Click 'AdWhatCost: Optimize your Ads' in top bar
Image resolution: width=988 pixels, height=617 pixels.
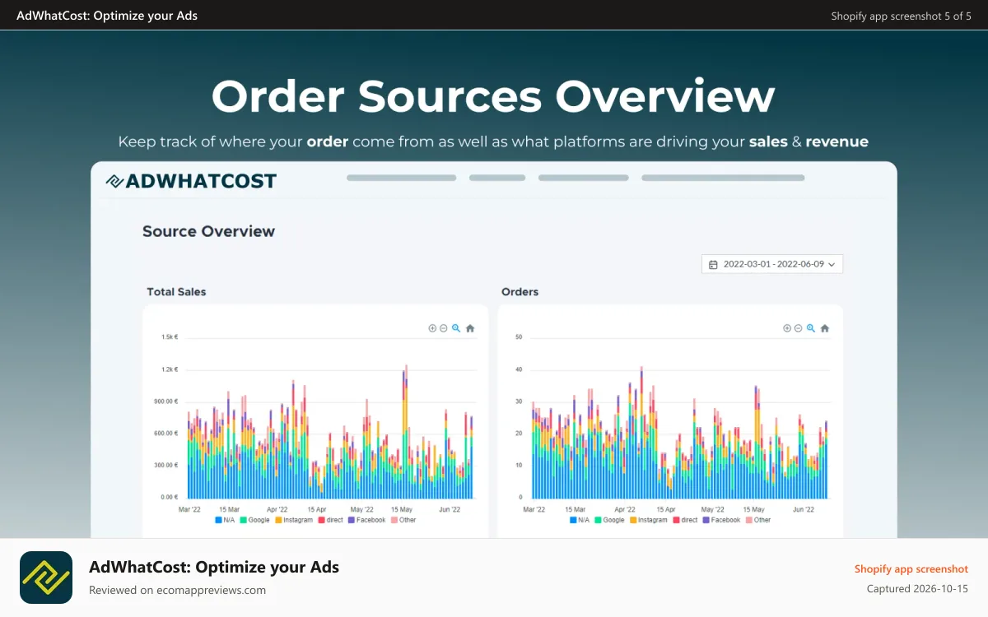pyautogui.click(x=107, y=16)
